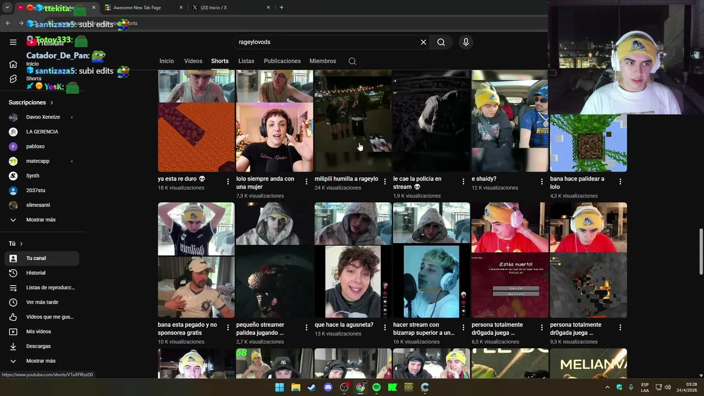Switch to the Listas channel tab

point(246,61)
